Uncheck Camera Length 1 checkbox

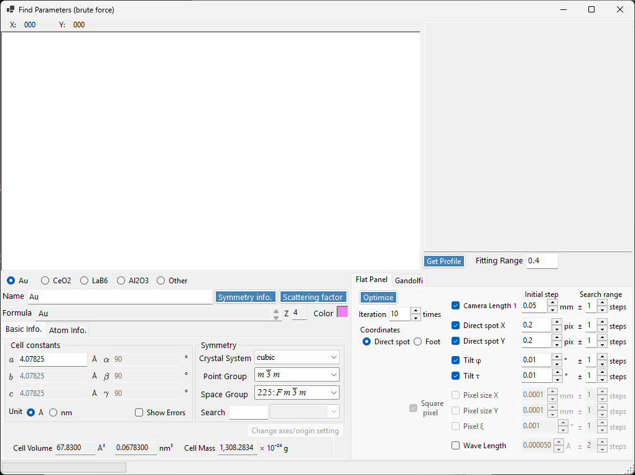(456, 306)
